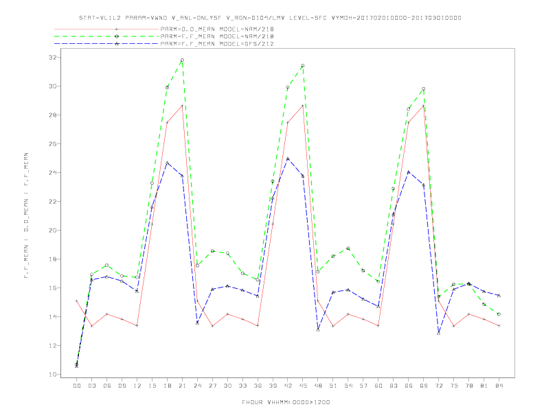Click the green circle marker at hour 54
Image resolution: width=544 pixels, height=420 pixels.
point(348,248)
